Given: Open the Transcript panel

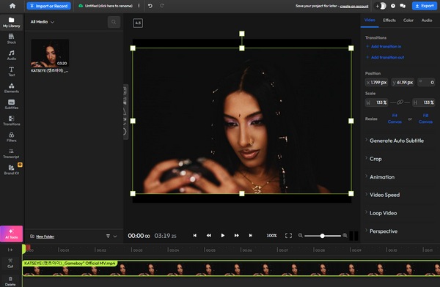Looking at the screenshot, I should click(x=12, y=153).
